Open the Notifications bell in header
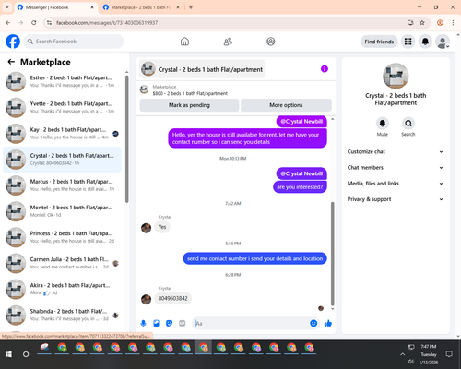The width and height of the screenshot is (461, 369). pos(425,42)
